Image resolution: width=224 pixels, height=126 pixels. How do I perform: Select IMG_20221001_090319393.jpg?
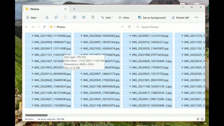coord(148,80)
